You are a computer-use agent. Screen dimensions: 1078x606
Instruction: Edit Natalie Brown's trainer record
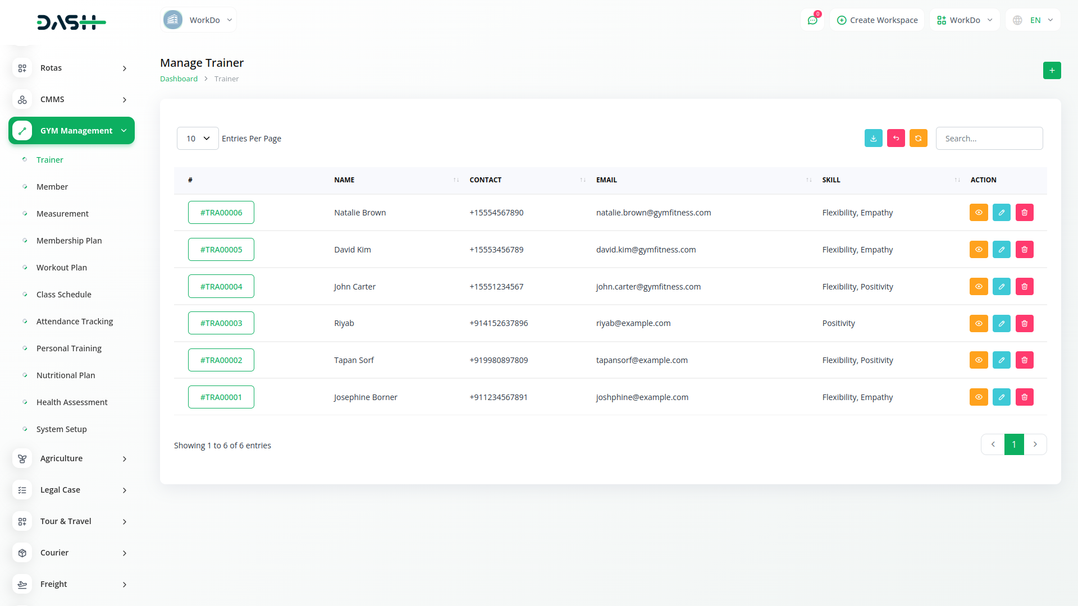(1001, 213)
